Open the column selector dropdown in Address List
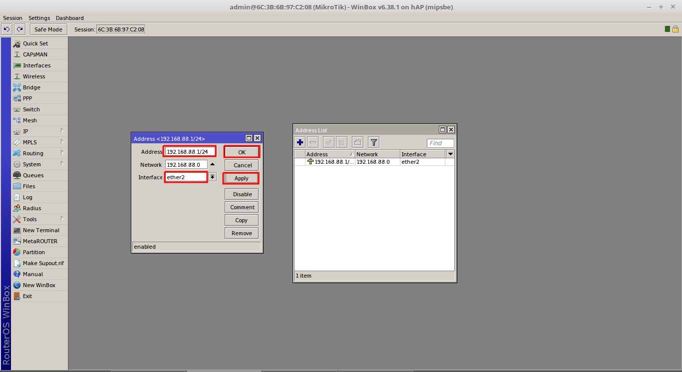682x372 pixels. point(450,154)
